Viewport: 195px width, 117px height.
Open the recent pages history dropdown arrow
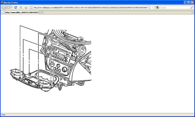pos(11,8)
